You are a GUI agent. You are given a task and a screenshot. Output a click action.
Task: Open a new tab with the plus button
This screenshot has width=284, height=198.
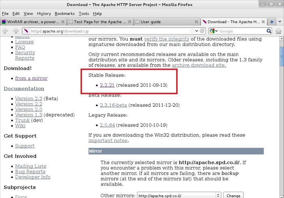[x=271, y=22]
